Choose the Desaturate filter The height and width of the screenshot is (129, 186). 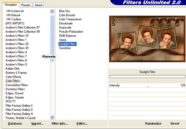click(66, 23)
